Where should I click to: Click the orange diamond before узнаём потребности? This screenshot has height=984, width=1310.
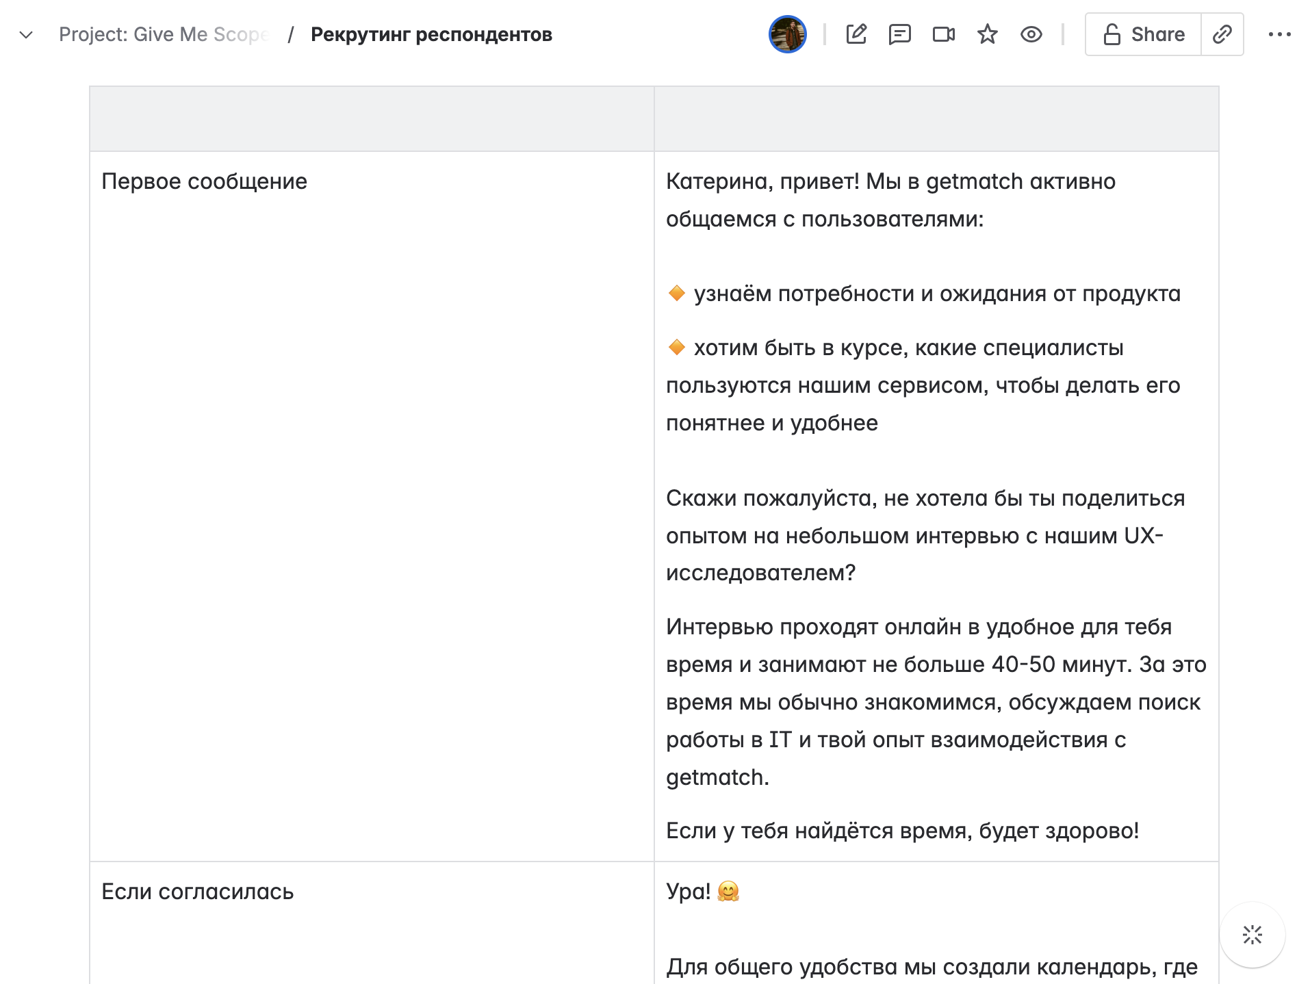[676, 294]
